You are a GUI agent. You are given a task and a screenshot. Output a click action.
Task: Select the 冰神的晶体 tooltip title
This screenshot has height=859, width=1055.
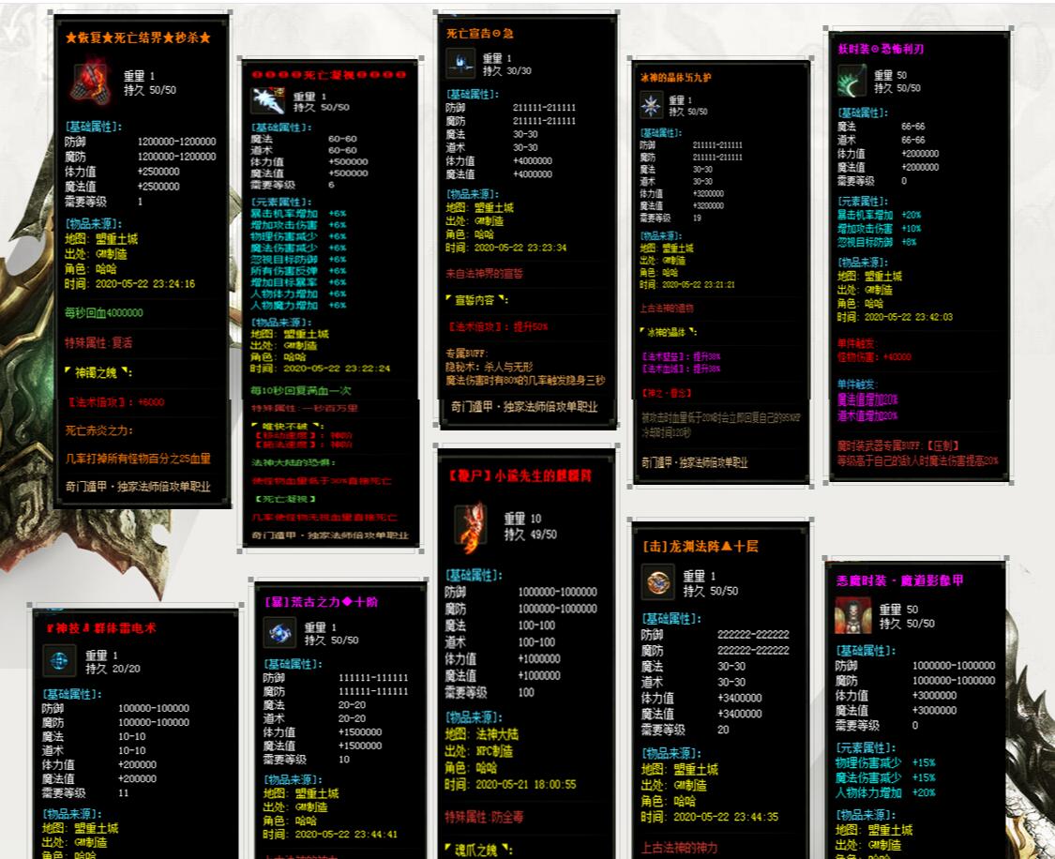675,78
